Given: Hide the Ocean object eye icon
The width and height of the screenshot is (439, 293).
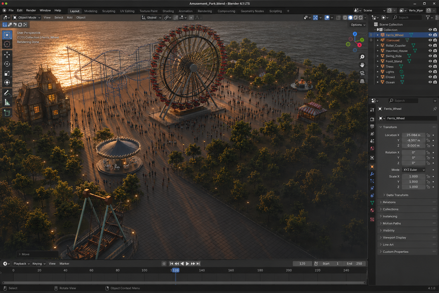Looking at the screenshot, I should point(430,82).
